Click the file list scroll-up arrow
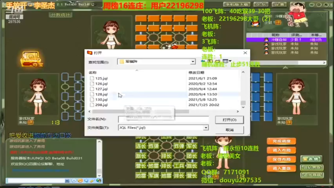 (243, 72)
